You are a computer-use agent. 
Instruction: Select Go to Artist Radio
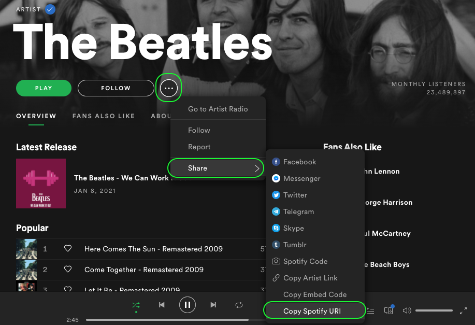click(218, 109)
